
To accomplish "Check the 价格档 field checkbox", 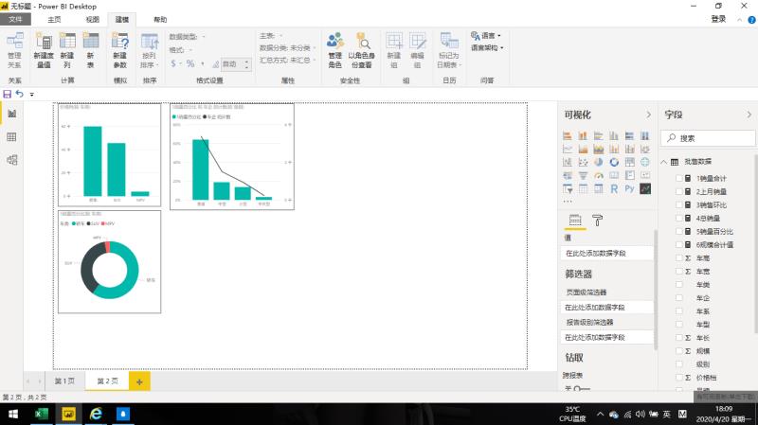I will pos(679,378).
